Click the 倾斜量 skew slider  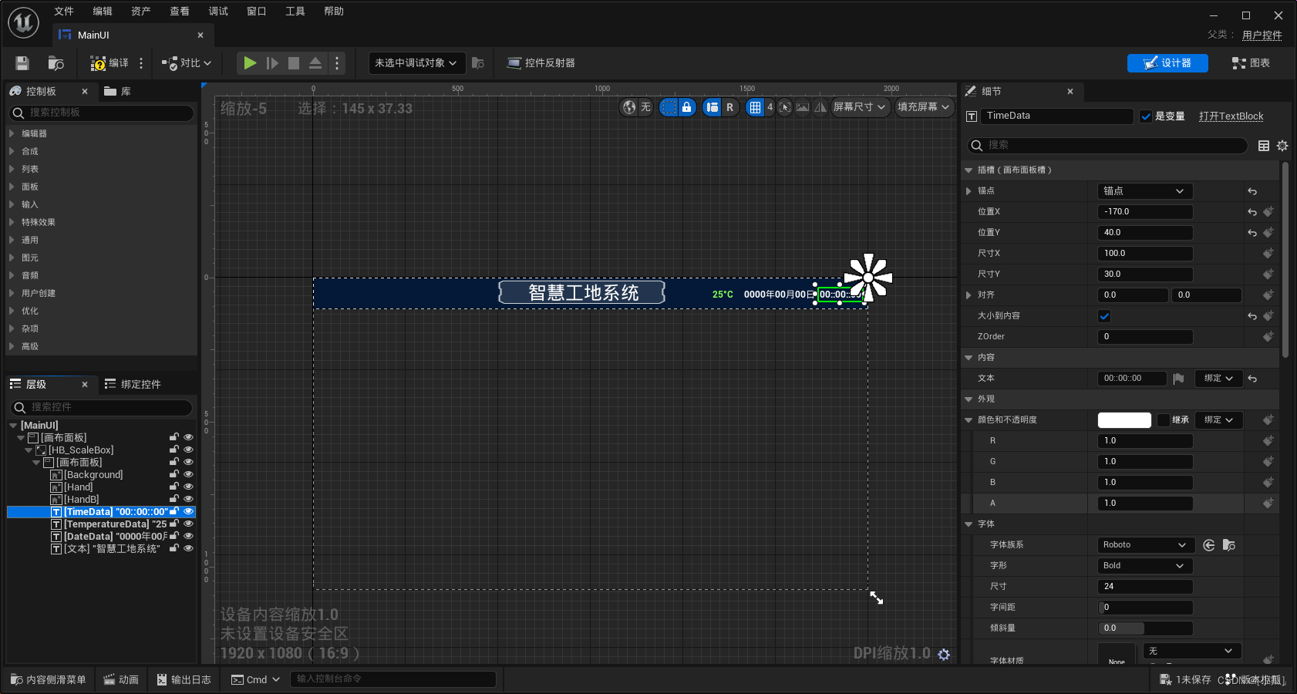coord(1145,628)
